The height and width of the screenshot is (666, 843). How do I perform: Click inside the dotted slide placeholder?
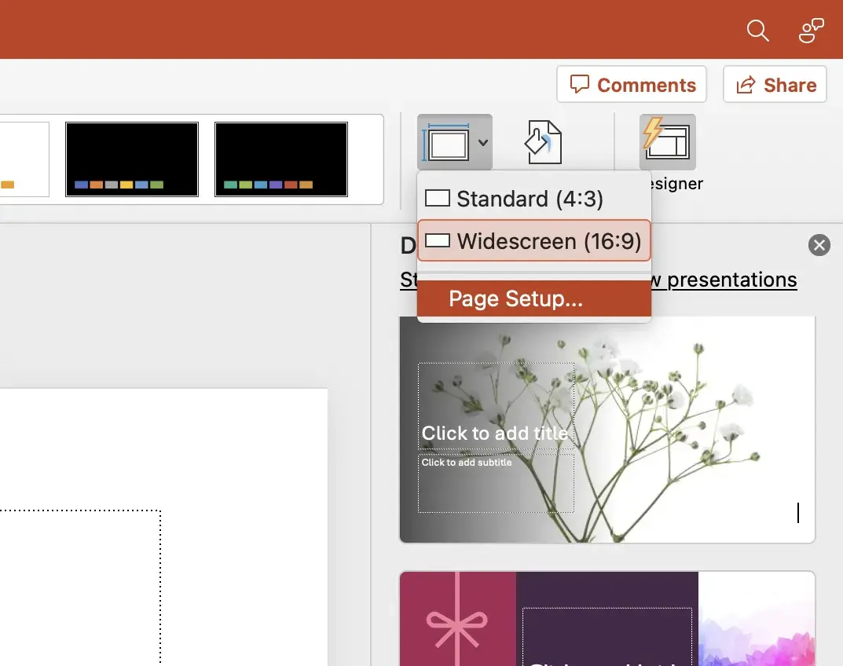point(79,589)
